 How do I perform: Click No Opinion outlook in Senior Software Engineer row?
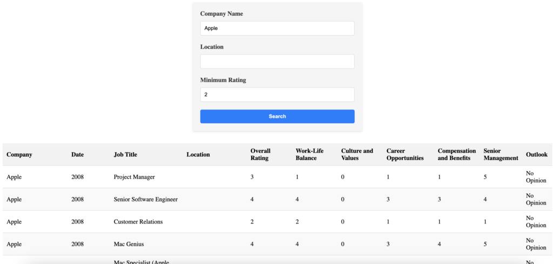pos(536,200)
